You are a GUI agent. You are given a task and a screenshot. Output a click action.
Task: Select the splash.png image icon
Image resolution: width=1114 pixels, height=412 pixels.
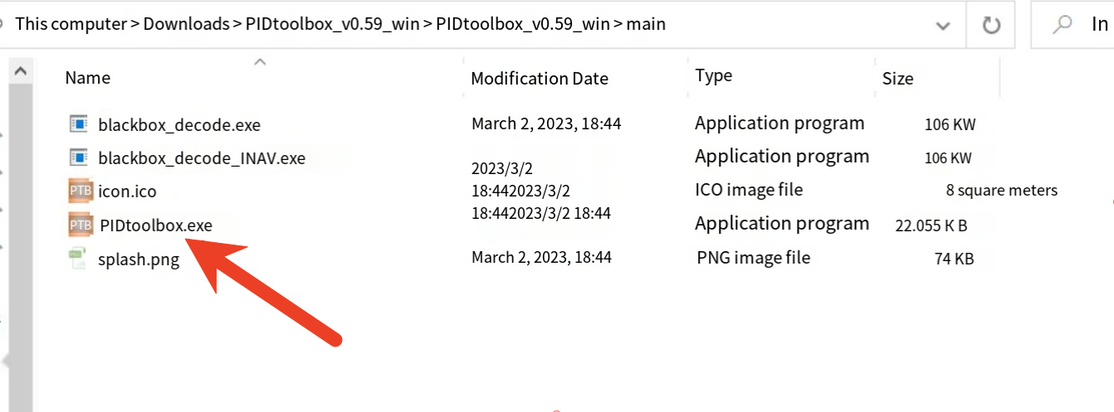coord(79,259)
